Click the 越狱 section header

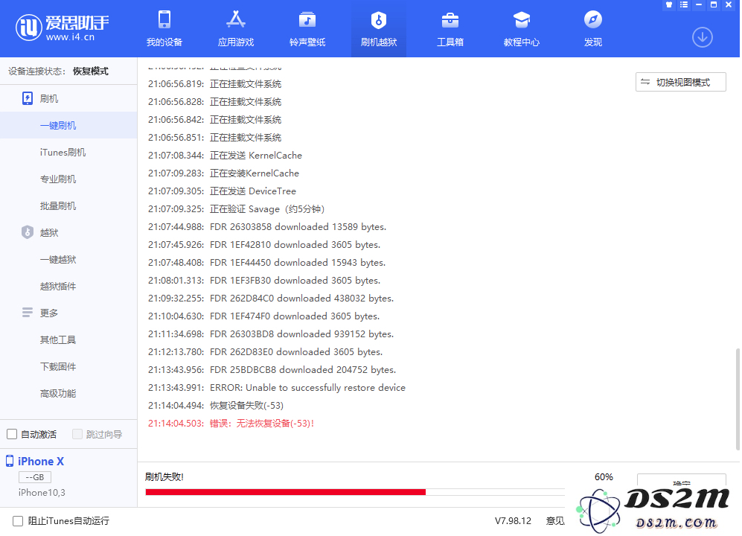(48, 232)
